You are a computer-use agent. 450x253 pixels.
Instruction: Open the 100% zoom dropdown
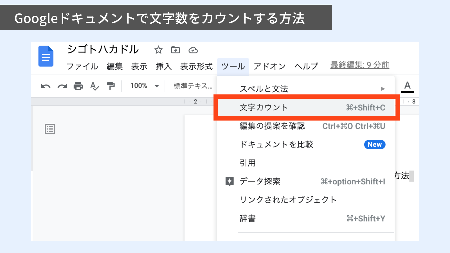[x=145, y=86]
